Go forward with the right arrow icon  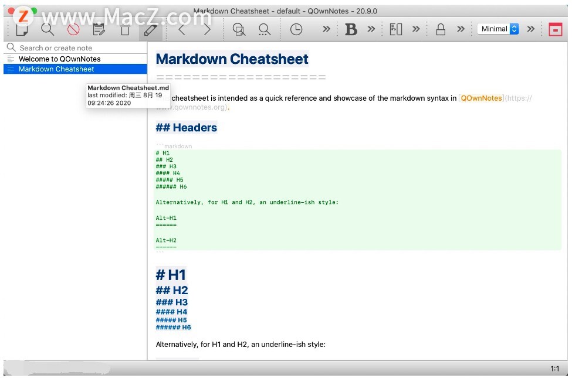[207, 29]
